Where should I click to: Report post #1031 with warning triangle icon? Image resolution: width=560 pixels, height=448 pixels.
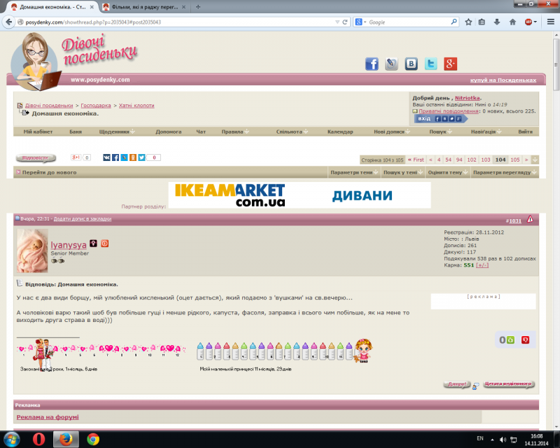coord(530,219)
